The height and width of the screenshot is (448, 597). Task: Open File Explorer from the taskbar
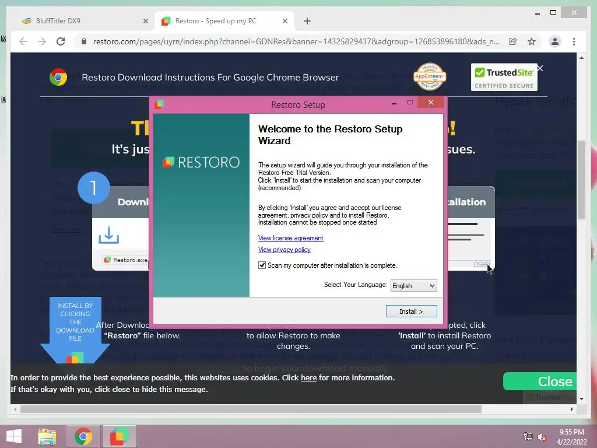point(47,436)
